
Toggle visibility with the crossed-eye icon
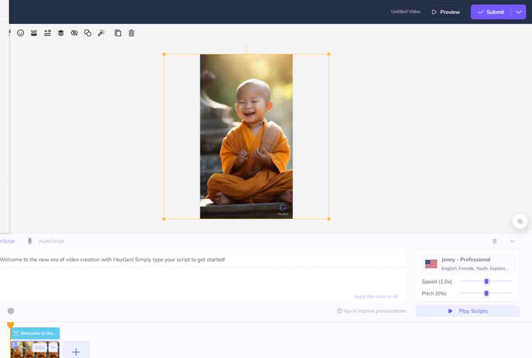point(74,33)
